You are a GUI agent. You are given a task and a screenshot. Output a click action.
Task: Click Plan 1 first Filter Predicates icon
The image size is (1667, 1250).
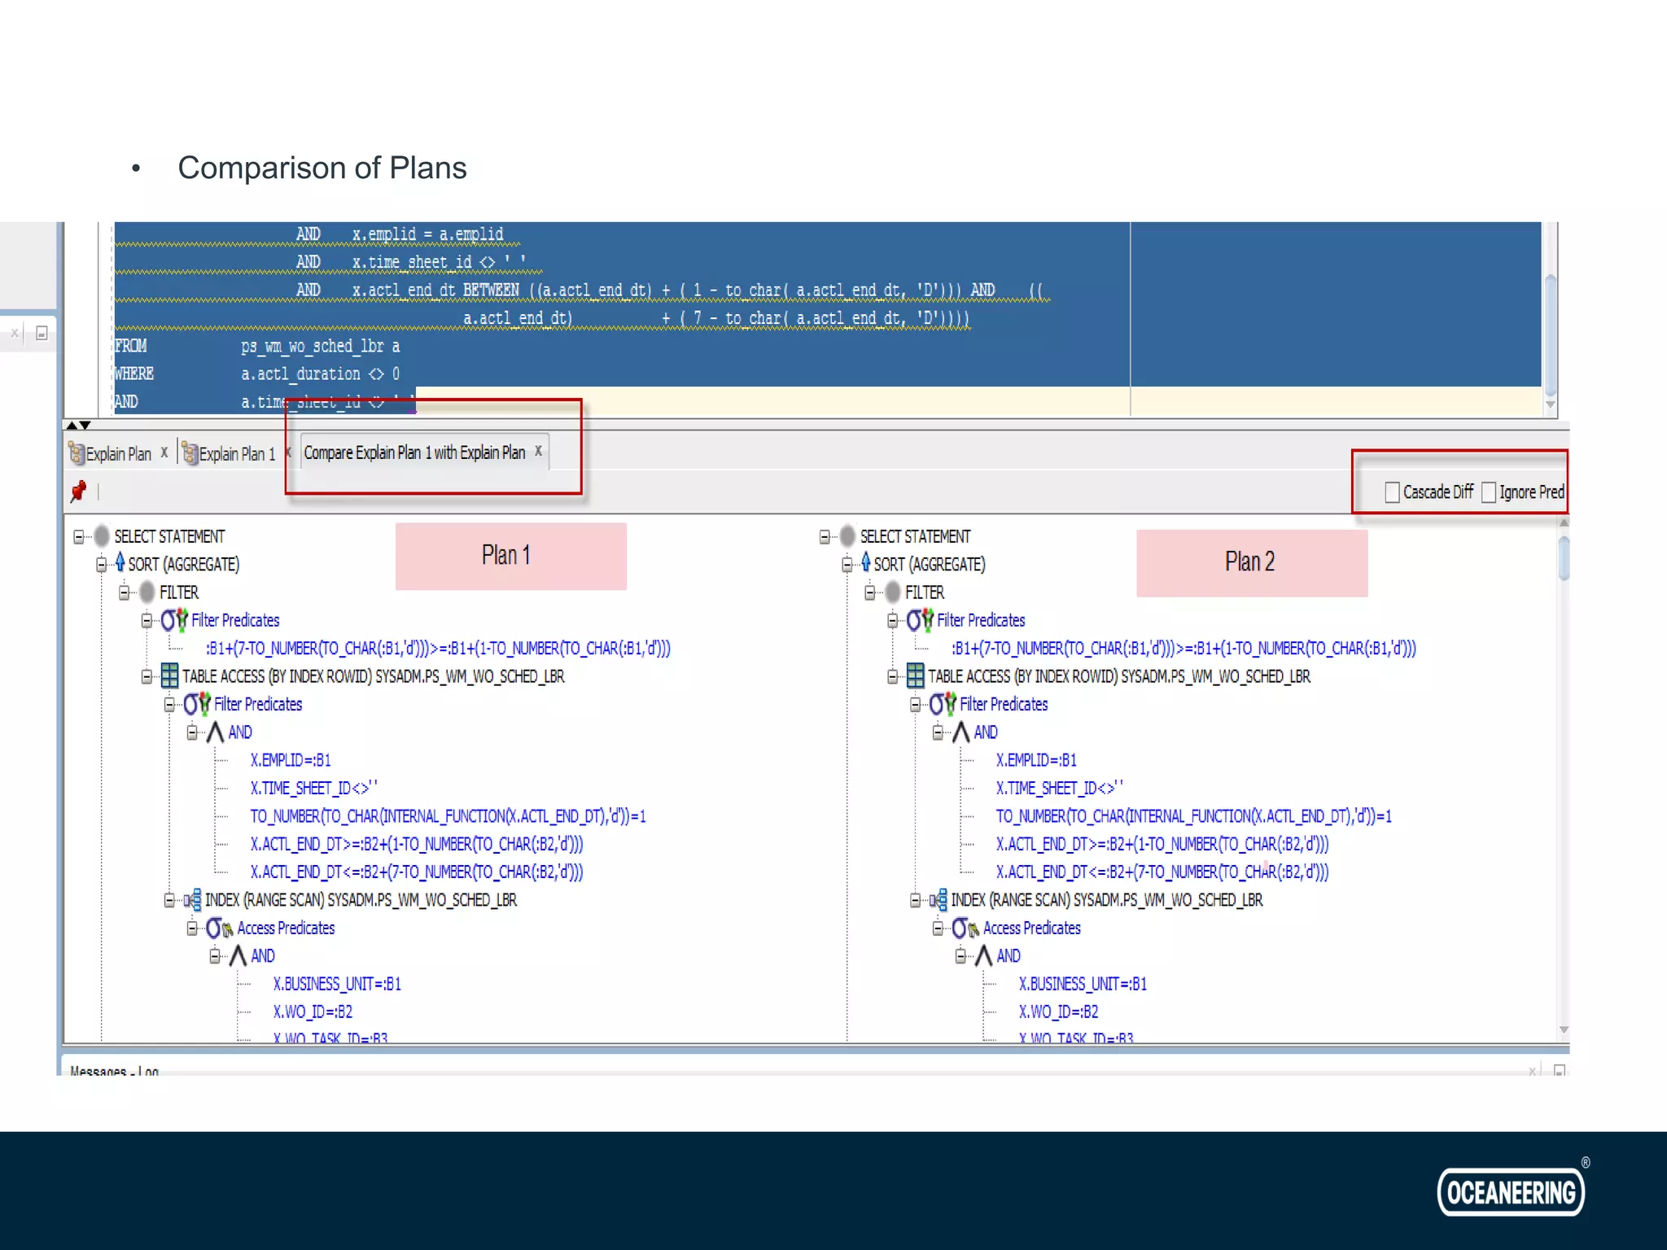click(x=174, y=620)
